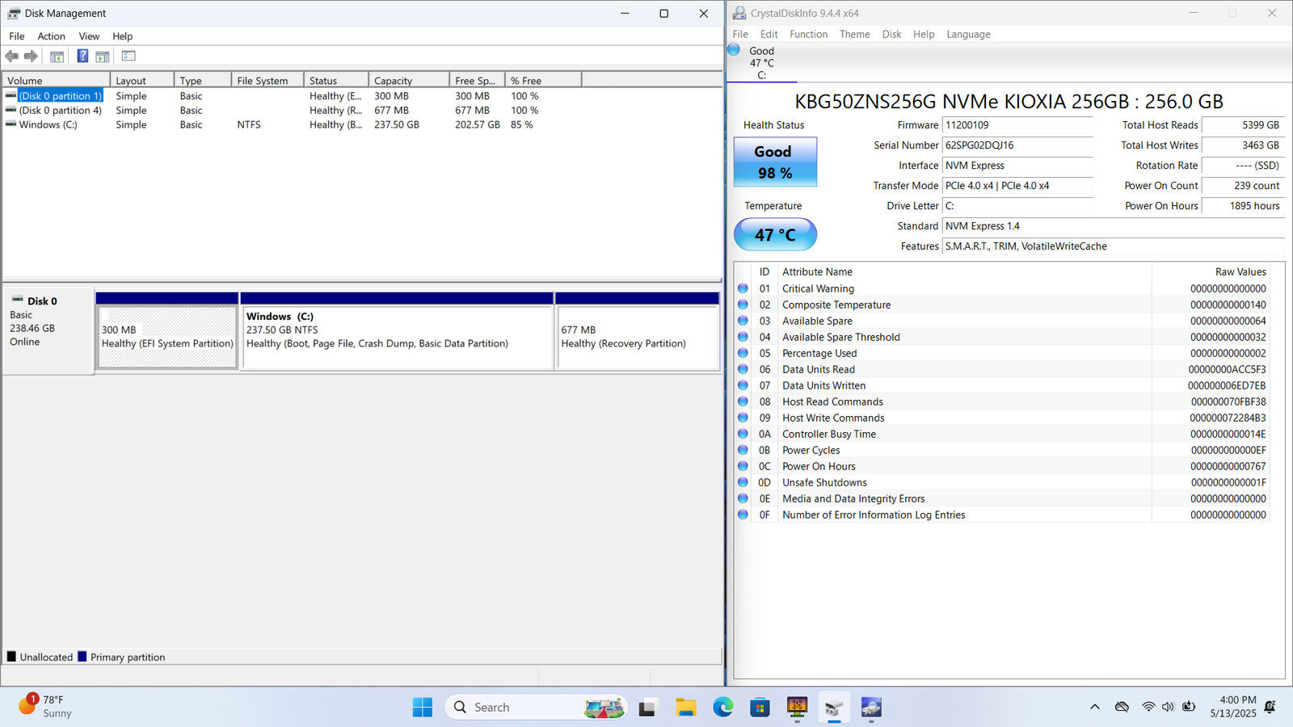Image resolution: width=1293 pixels, height=727 pixels.
Task: Click the Back arrow in Disk Management toolbar
Action: [x=11, y=57]
